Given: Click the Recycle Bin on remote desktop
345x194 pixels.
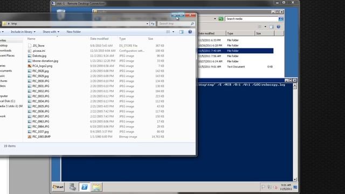Looking at the screenshot, I should click(61, 14).
